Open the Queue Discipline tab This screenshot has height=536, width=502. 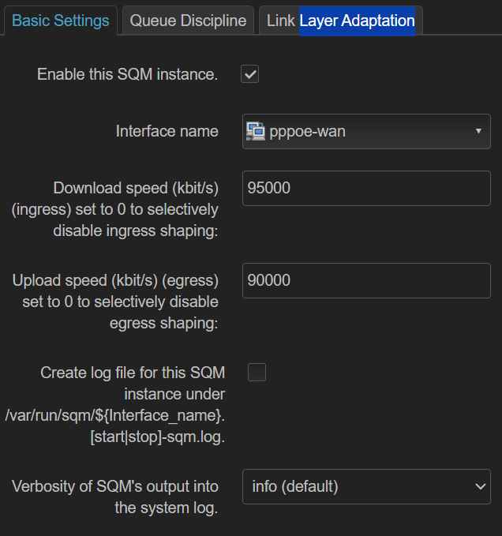pos(188,21)
